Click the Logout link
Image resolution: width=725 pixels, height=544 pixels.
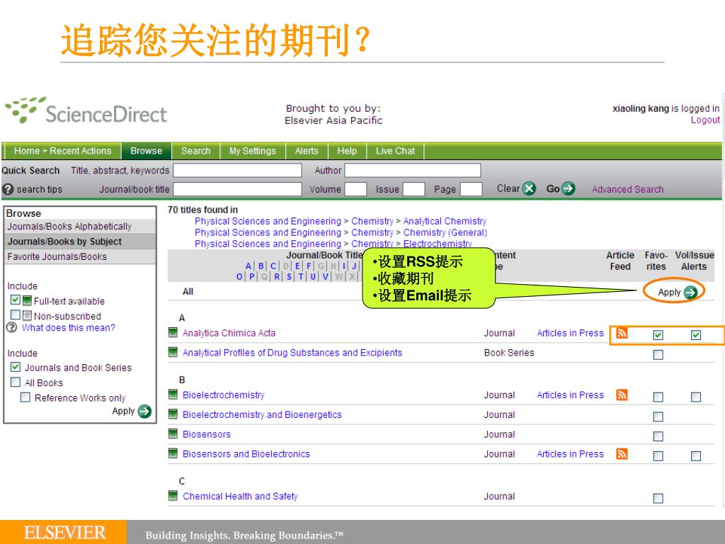705,120
